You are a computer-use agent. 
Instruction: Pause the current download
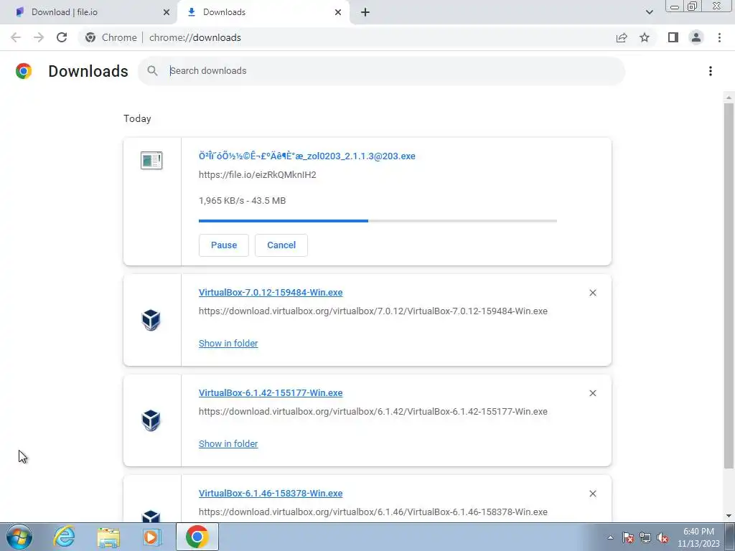(x=224, y=245)
